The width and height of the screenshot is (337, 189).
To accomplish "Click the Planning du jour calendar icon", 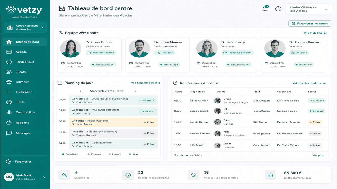I will (x=60, y=83).
